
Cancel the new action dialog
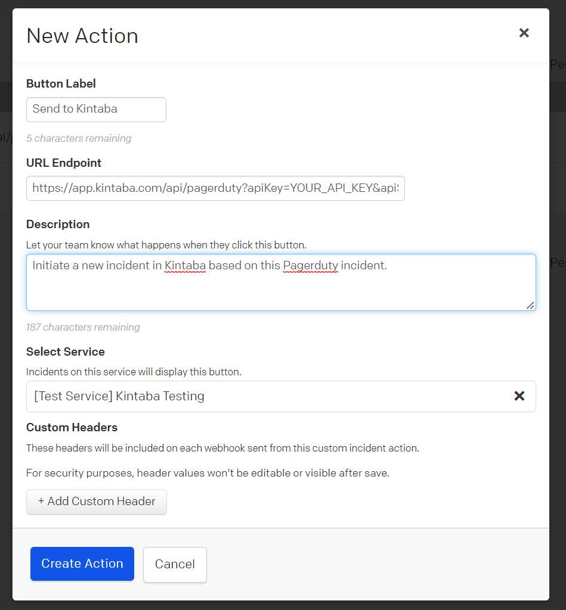click(x=175, y=565)
